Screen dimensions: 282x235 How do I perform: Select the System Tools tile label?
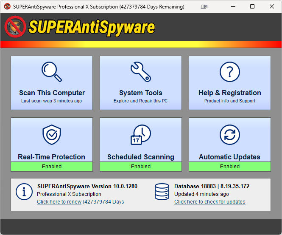click(140, 93)
